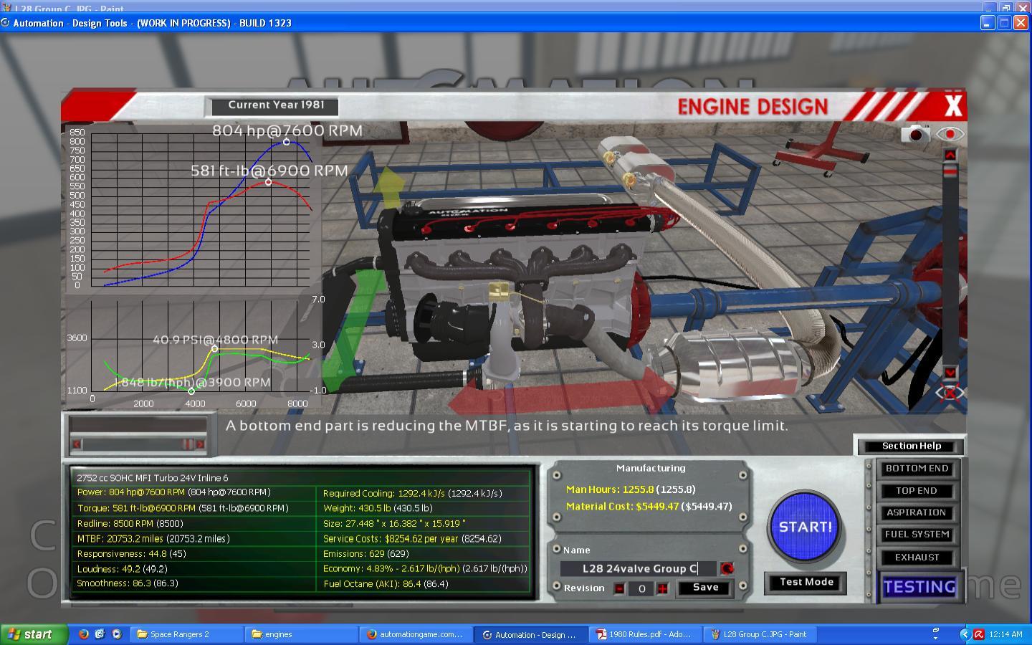The image size is (1032, 645).
Task: Open the Windows start menu
Action: pyautogui.click(x=33, y=634)
